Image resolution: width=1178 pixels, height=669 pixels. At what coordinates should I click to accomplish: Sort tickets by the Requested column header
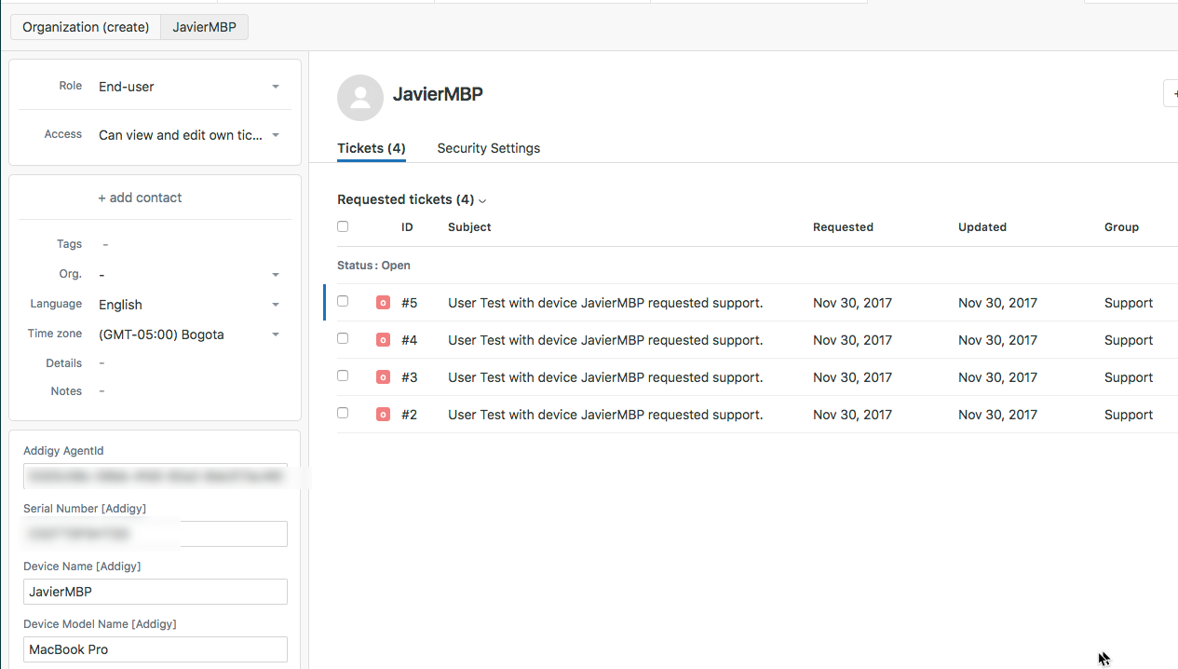click(x=843, y=226)
